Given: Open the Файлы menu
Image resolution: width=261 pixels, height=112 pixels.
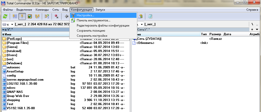Looking at the screenshot, I should click(8, 10).
